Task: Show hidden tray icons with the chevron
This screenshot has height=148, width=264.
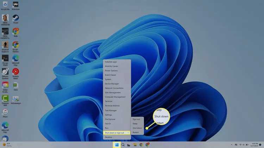Action: (x=232, y=145)
